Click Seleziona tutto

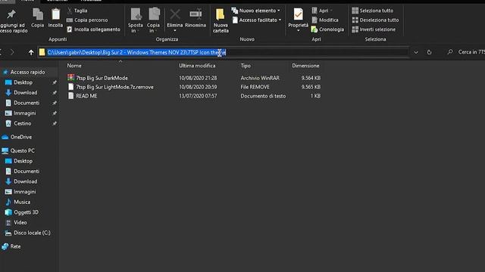tap(373, 11)
